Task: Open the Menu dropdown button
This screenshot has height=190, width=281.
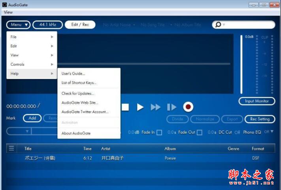Action: pyautogui.click(x=18, y=25)
